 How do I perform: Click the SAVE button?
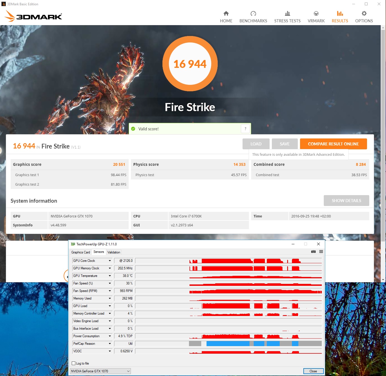coord(285,144)
